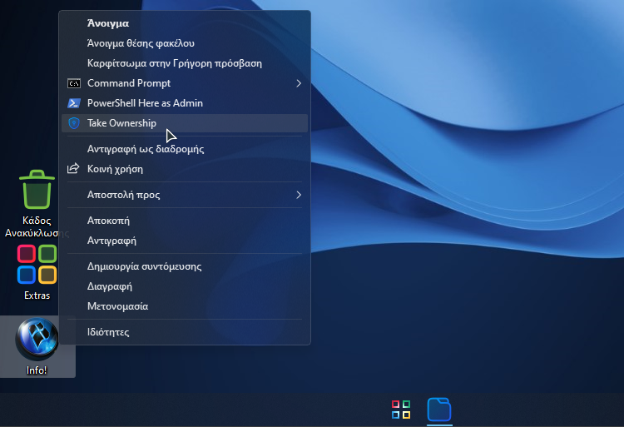Select Αντιγραφή in context menu
This screenshot has height=427, width=624.
[185, 241]
